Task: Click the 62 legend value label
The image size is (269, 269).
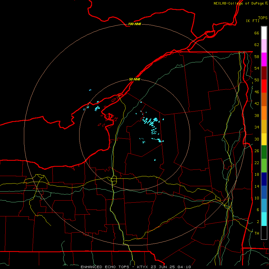Action: click(257, 45)
